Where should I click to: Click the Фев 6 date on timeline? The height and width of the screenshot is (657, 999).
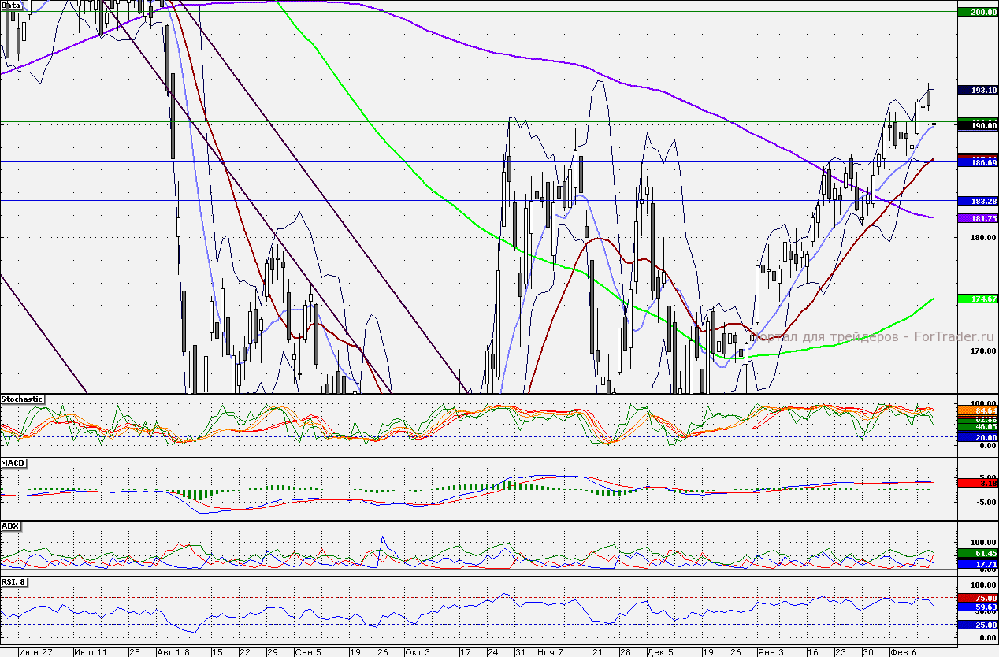[902, 652]
